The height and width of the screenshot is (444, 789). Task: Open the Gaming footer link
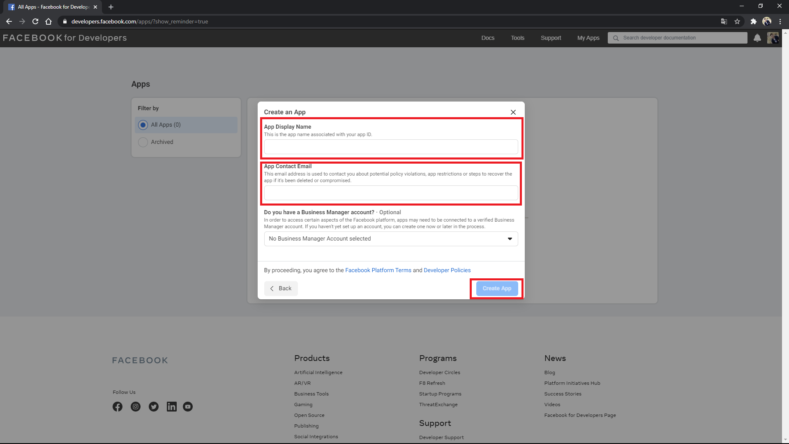click(x=303, y=405)
